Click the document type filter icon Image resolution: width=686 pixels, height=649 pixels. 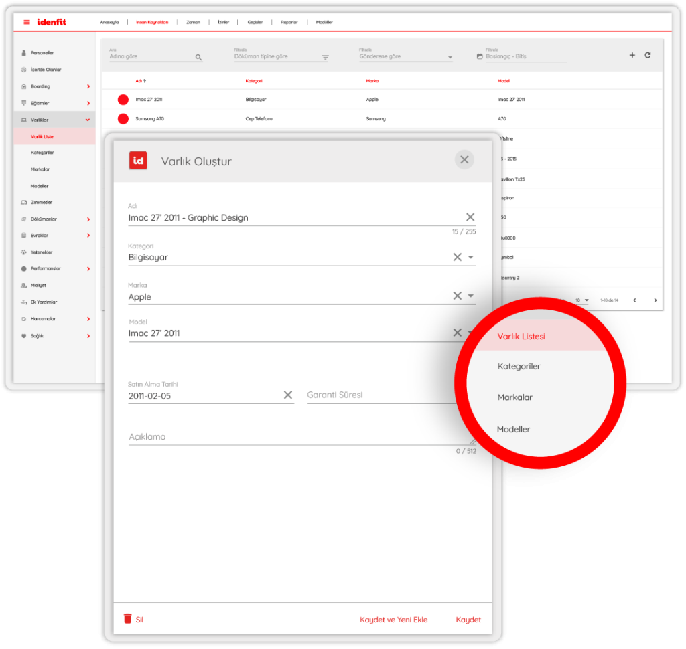click(x=325, y=58)
